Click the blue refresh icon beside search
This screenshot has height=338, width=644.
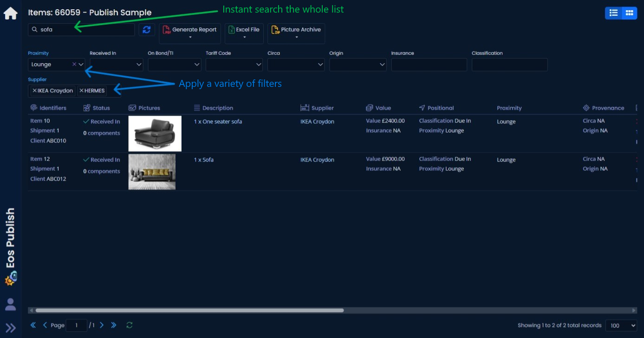147,30
